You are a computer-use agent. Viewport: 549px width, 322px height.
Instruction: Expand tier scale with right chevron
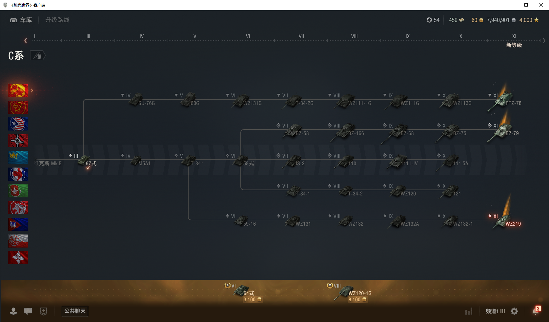(544, 41)
